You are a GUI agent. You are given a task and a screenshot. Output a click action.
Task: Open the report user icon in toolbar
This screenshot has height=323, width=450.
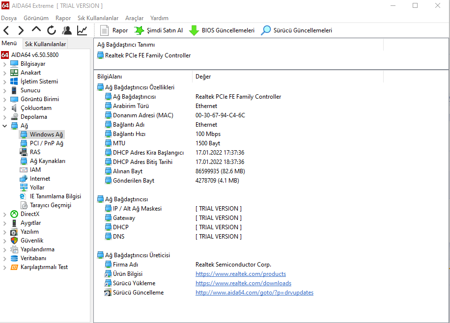point(67,30)
